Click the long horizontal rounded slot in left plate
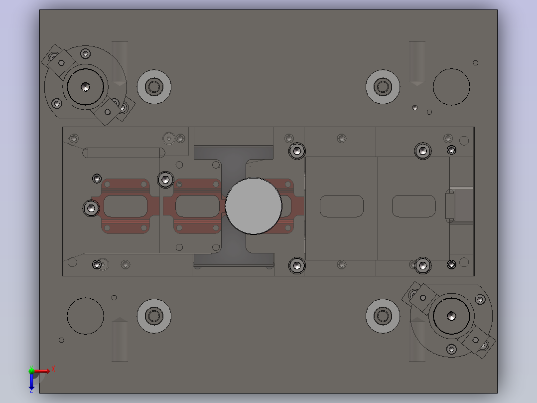537x403 pixels. pos(124,153)
